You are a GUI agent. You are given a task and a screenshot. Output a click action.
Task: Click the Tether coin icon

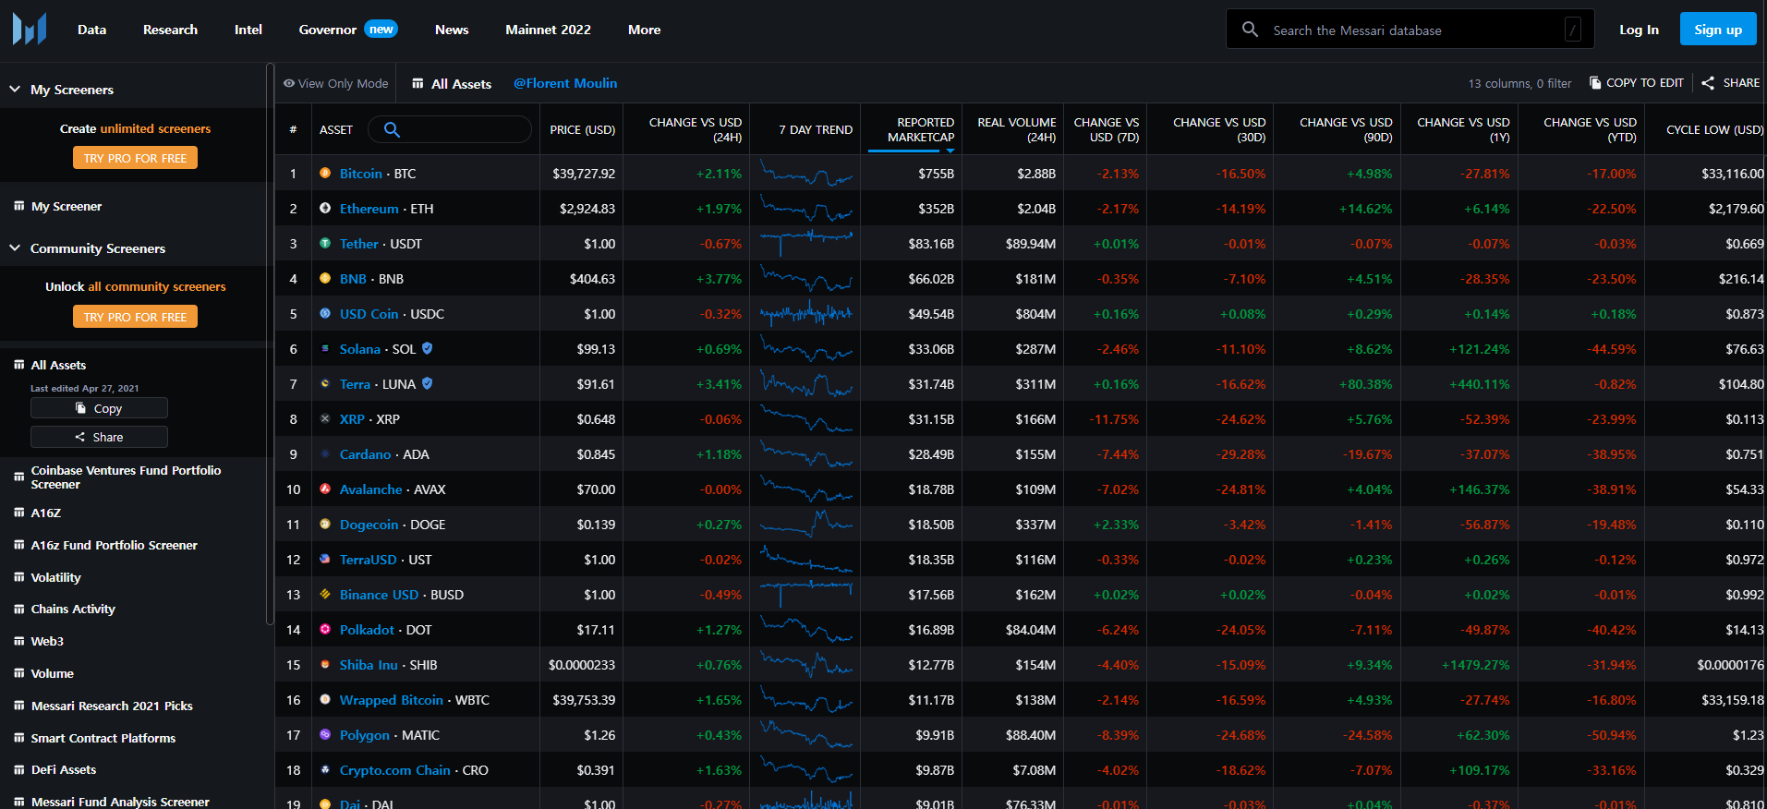[x=325, y=243]
